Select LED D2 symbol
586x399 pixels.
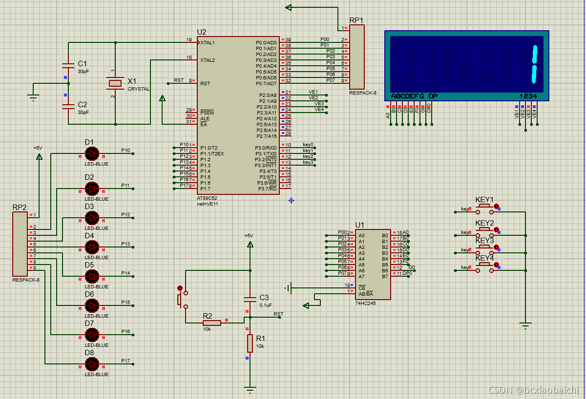91,189
